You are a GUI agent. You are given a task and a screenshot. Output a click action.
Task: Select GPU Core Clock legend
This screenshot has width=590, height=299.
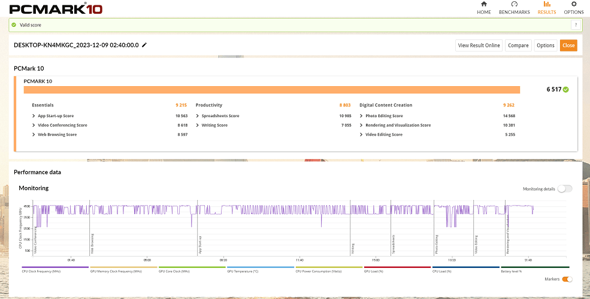[x=192, y=269]
